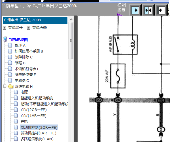Open the 电源 circuit page
This screenshot has width=170, height=142.
coord(24,92)
